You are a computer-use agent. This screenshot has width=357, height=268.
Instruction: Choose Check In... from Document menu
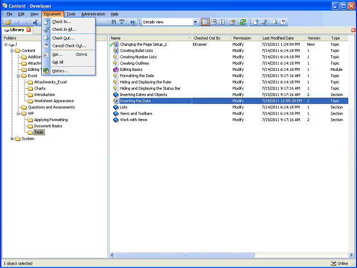point(69,22)
